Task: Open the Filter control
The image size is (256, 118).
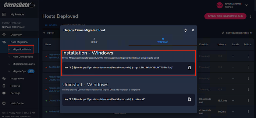Action: 49,33
